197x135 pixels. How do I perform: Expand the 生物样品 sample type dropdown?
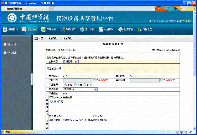96,89
